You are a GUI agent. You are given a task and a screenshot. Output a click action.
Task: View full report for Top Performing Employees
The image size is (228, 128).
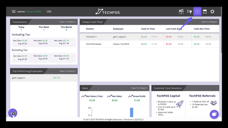(67, 71)
